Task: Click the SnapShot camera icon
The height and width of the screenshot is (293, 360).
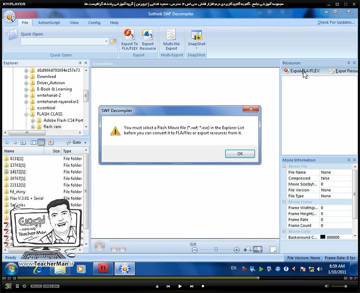Action: pos(196,35)
